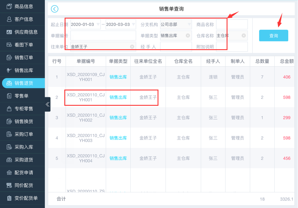The width and height of the screenshot is (298, 208).
Task: Click the 零售单 sidebar icon
Action: pyautogui.click(x=9, y=96)
